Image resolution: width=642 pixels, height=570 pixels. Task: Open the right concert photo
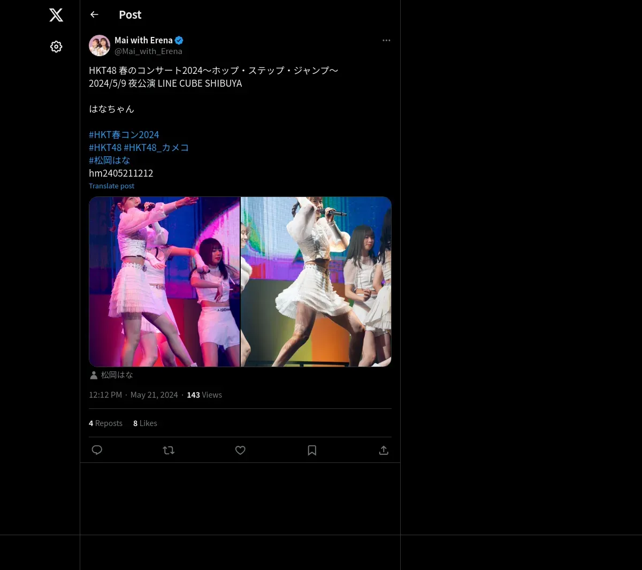316,282
